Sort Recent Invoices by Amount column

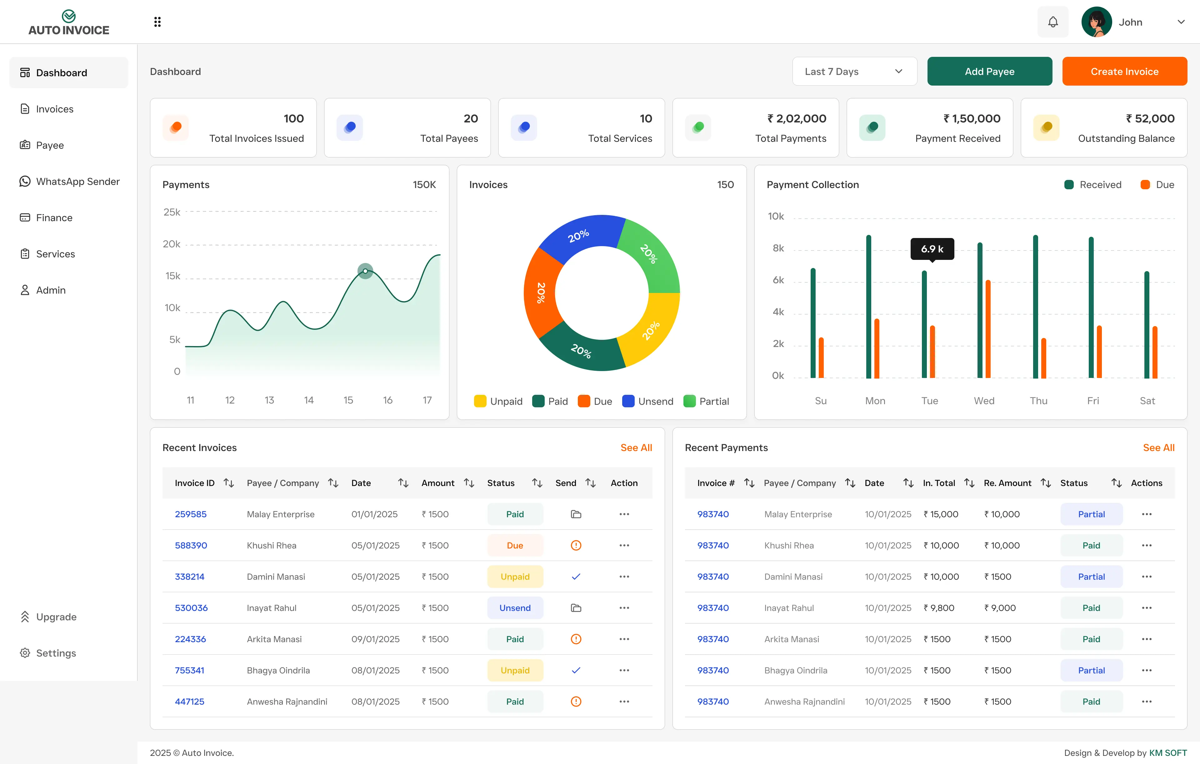click(x=468, y=483)
